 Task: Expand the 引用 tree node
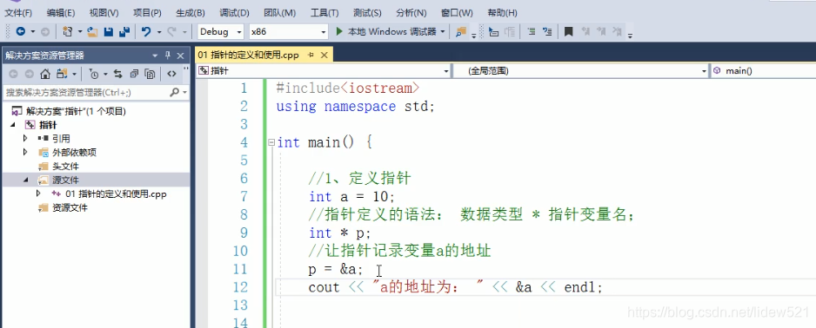coord(24,139)
